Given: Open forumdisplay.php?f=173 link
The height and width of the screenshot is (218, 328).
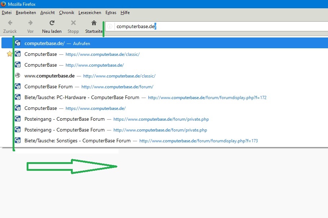Looking at the screenshot, I should 198,141.
